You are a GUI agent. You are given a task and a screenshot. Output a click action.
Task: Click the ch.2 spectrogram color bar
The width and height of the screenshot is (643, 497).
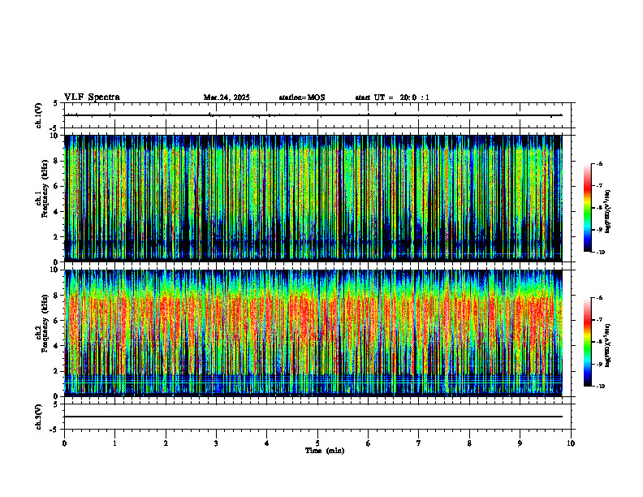pos(587,342)
